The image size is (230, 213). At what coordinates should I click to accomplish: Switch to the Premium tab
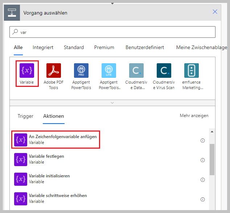(x=104, y=48)
